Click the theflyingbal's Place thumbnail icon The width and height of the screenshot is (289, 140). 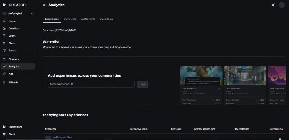click(x=48, y=138)
